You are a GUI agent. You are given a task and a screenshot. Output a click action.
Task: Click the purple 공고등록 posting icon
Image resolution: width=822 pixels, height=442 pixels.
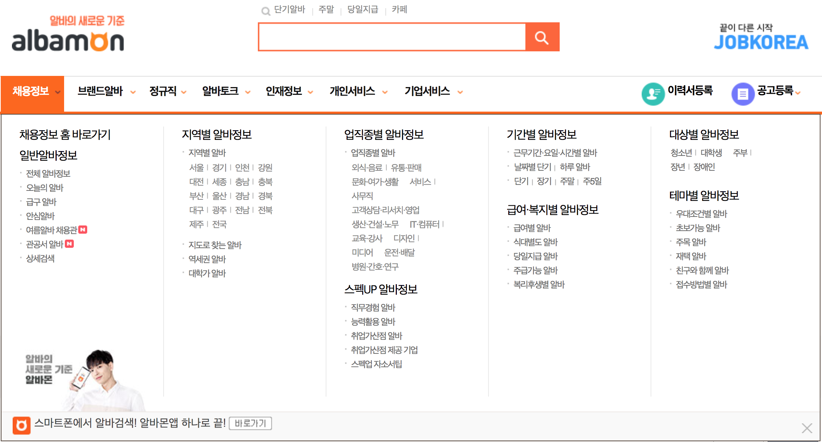743,94
